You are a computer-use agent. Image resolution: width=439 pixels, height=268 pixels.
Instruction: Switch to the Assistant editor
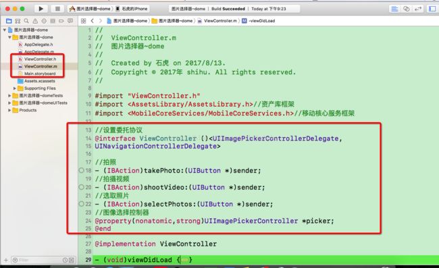pyautogui.click(x=406, y=9)
